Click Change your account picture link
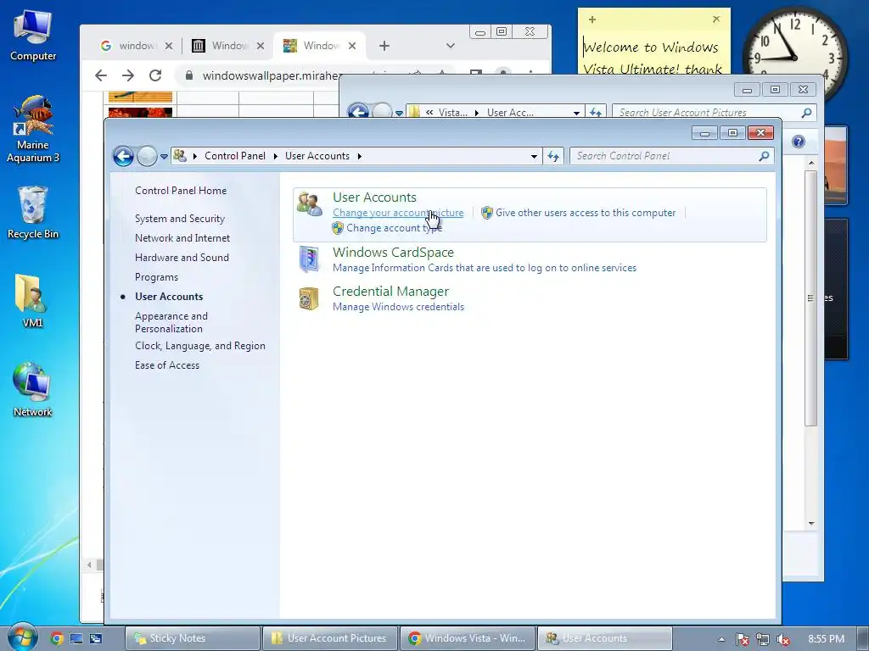 (398, 213)
